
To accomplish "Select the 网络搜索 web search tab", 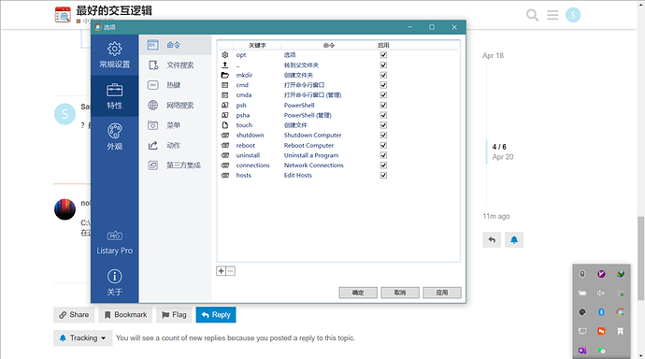I will tap(176, 106).
